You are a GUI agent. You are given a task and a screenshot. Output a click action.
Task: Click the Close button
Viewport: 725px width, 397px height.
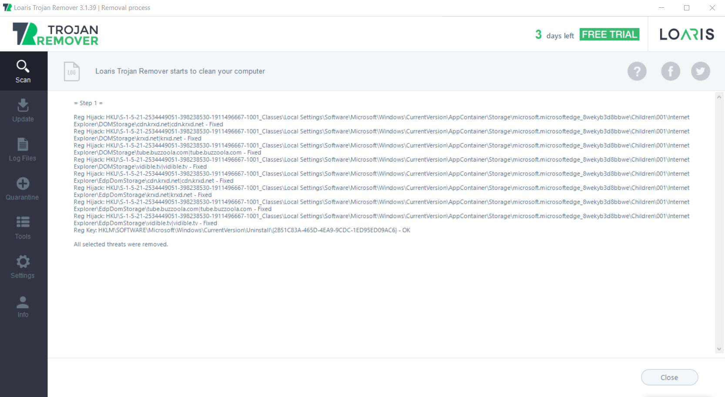(x=669, y=377)
